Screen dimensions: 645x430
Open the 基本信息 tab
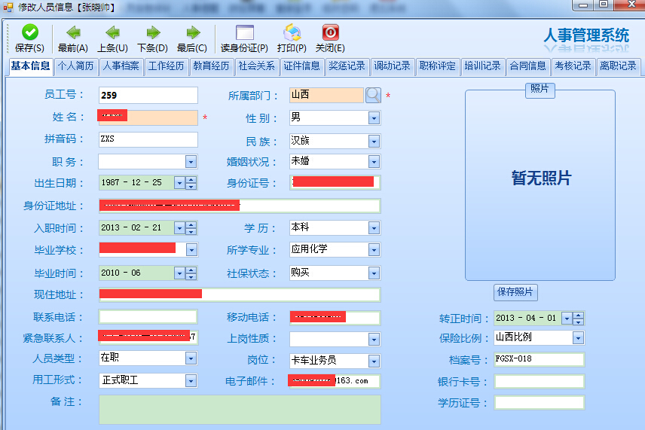tap(30, 66)
